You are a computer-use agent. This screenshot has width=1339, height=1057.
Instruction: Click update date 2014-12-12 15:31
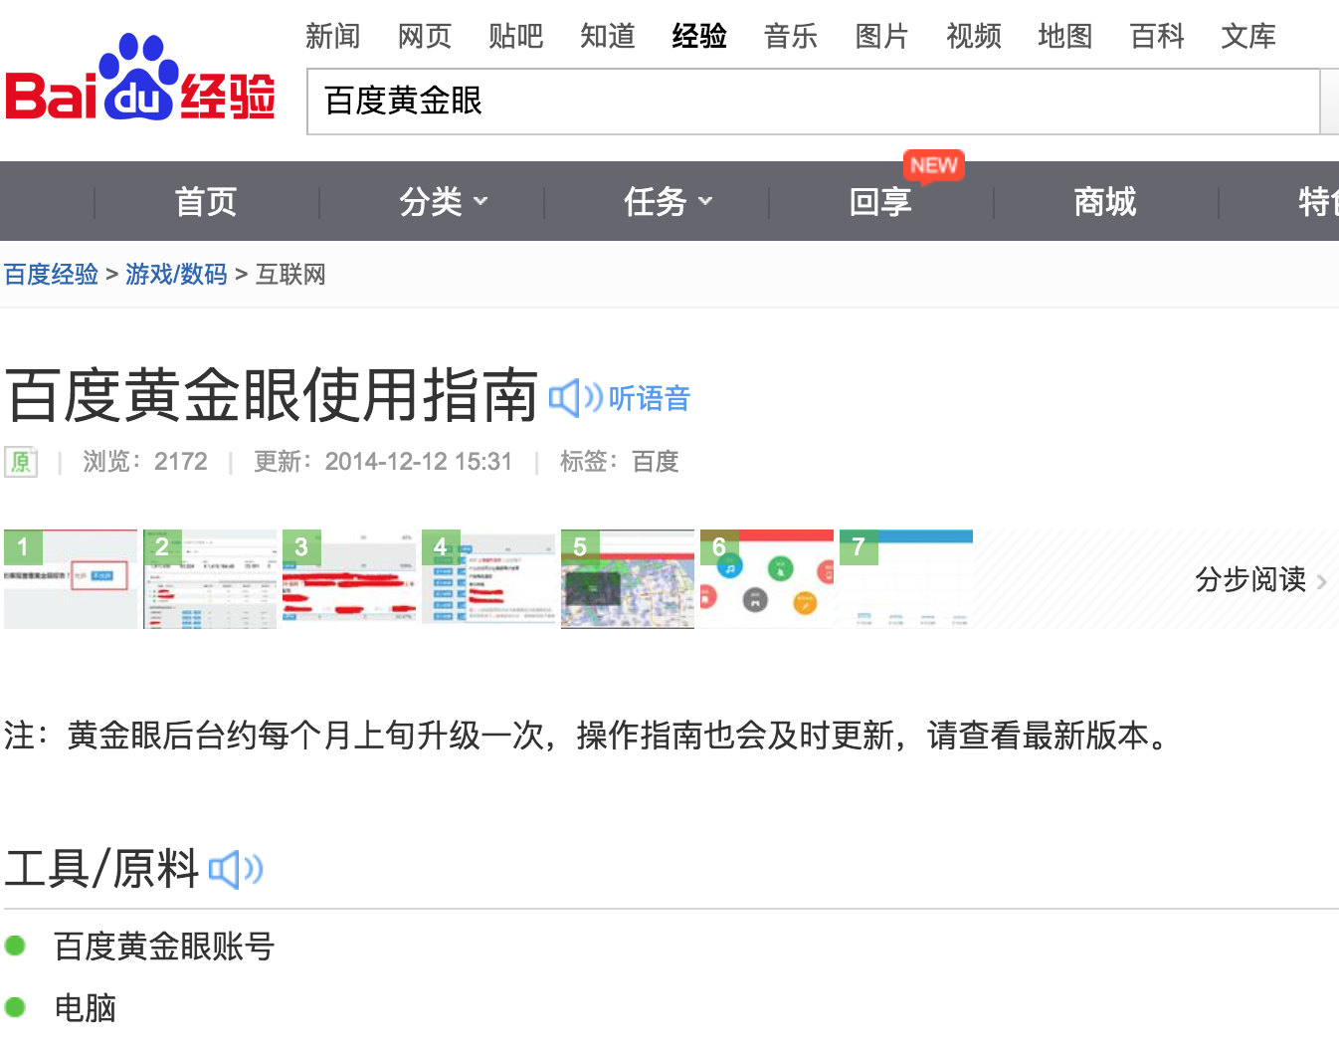pos(418,462)
